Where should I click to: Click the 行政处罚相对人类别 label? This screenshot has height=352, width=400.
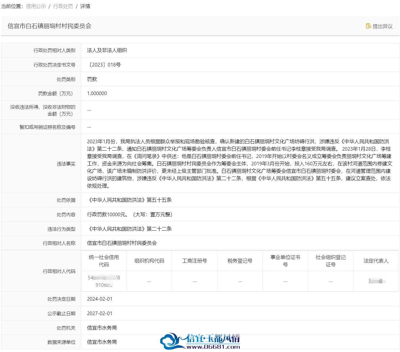[54, 50]
